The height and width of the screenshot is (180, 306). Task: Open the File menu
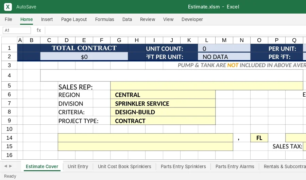(8, 19)
